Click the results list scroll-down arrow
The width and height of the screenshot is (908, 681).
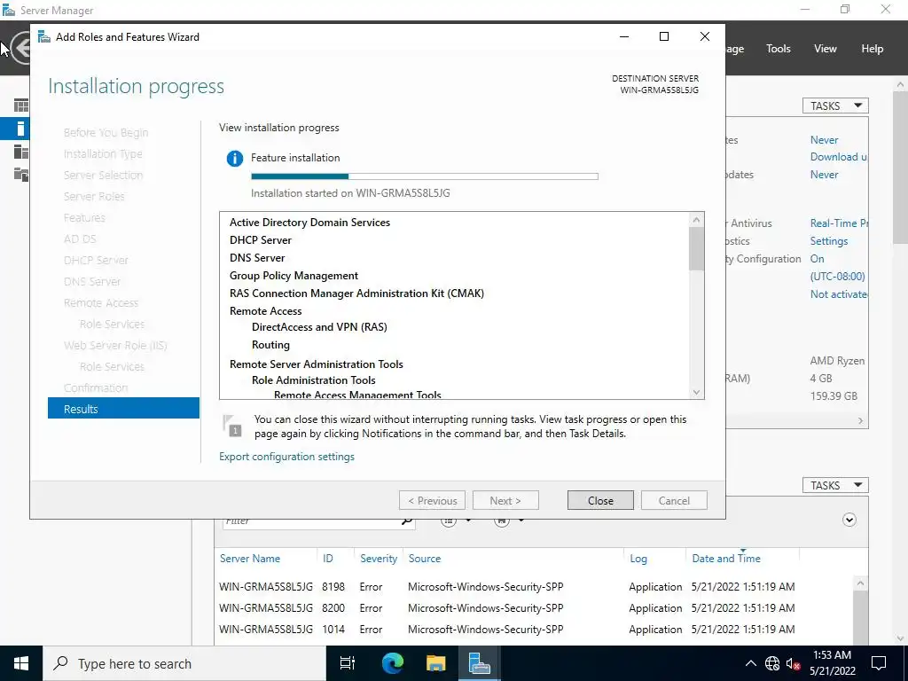coord(696,392)
